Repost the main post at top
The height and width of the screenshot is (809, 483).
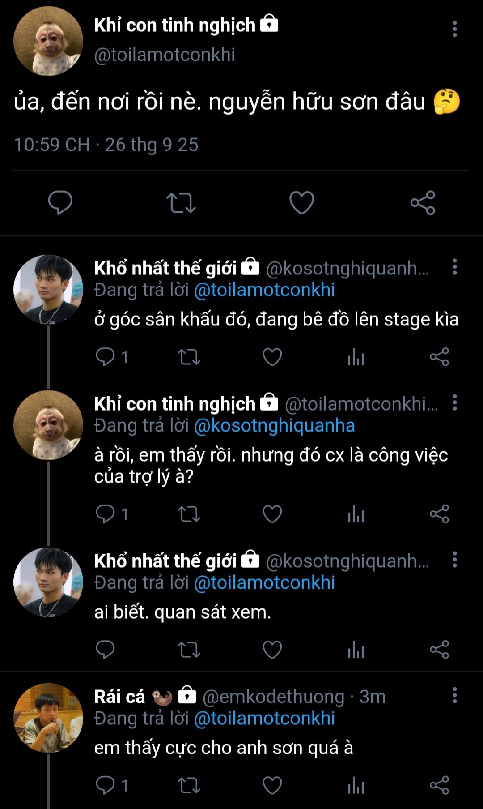(181, 203)
